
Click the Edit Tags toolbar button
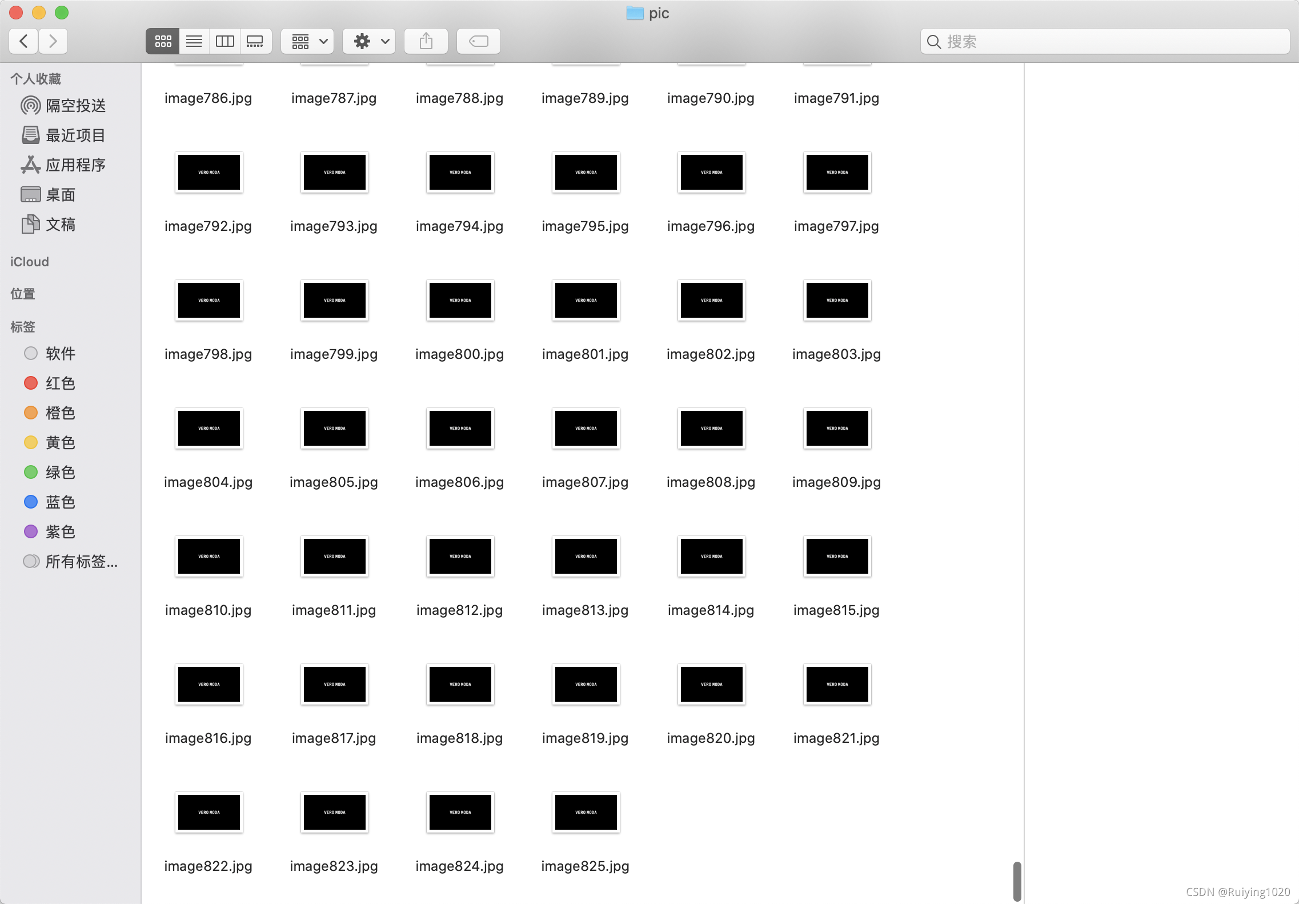(479, 41)
